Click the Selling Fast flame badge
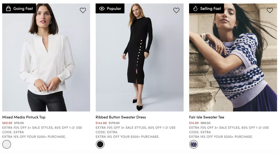Image resolution: width=278 pixels, height=153 pixels. click(x=206, y=8)
